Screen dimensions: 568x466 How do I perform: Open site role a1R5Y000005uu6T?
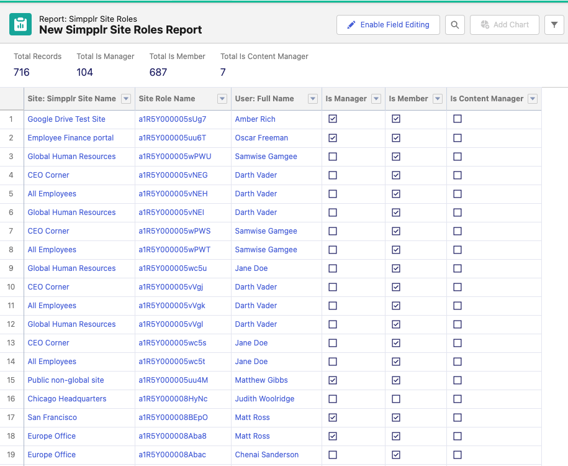pos(173,138)
